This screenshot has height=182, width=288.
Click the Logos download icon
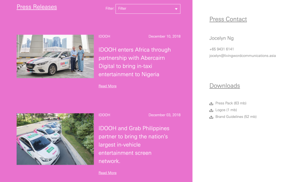pos(211,110)
